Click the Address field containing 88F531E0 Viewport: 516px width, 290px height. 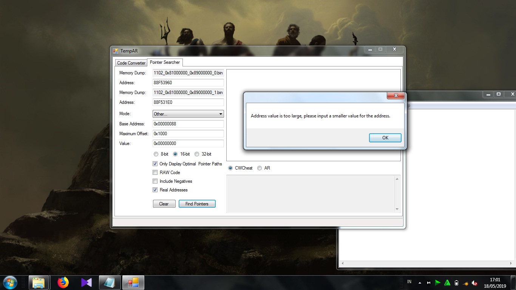click(188, 102)
